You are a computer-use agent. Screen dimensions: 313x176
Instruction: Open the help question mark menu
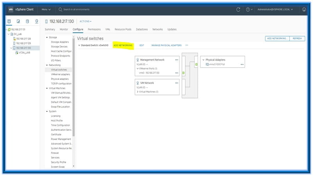(249, 9)
